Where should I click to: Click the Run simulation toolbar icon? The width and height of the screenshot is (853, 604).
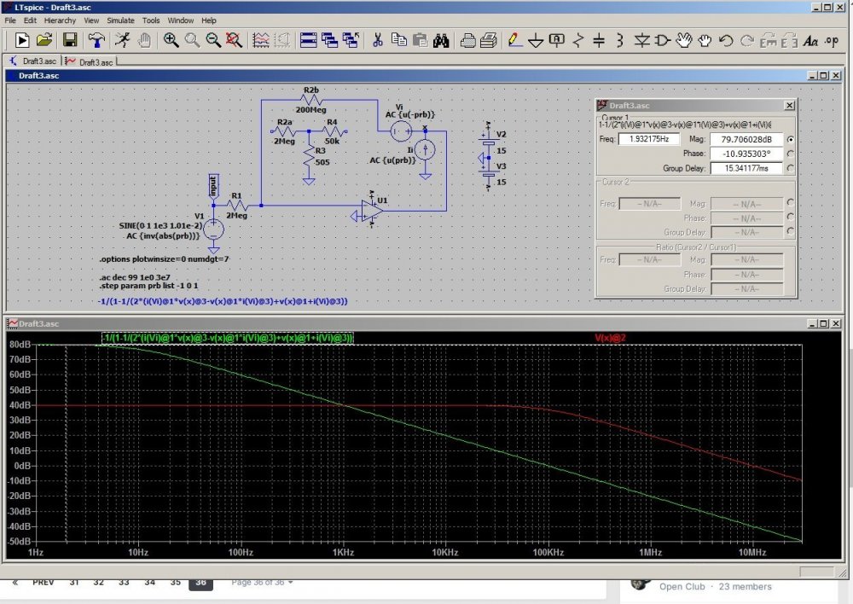21,39
